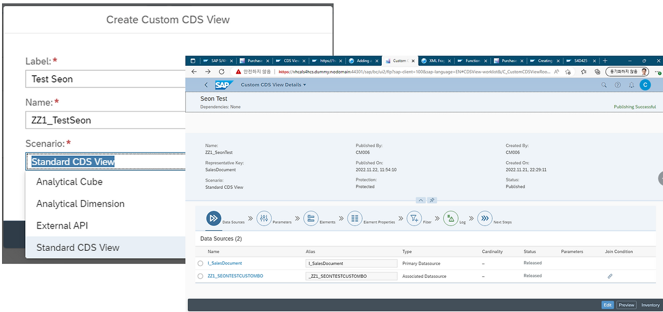Select the I_SalesDocument row radio button
Viewport: 663px width, 312px height.
click(x=200, y=263)
